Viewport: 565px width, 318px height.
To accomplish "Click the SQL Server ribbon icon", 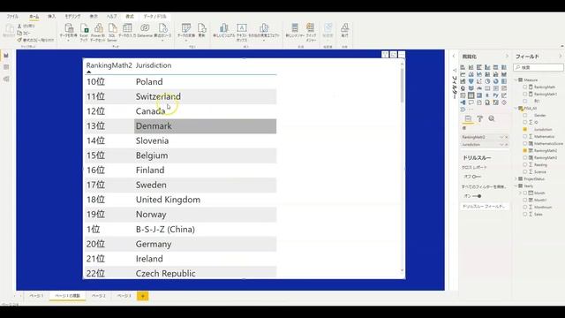I will click(112, 28).
